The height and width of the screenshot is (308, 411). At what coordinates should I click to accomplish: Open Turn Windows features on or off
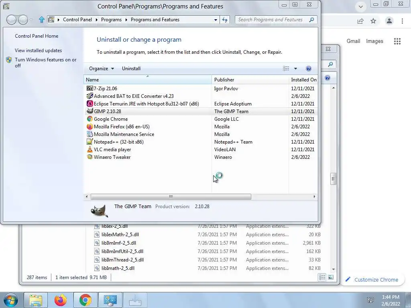click(46, 63)
